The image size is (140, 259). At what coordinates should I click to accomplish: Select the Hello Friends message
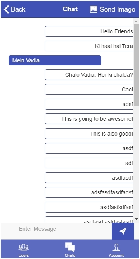(x=89, y=31)
